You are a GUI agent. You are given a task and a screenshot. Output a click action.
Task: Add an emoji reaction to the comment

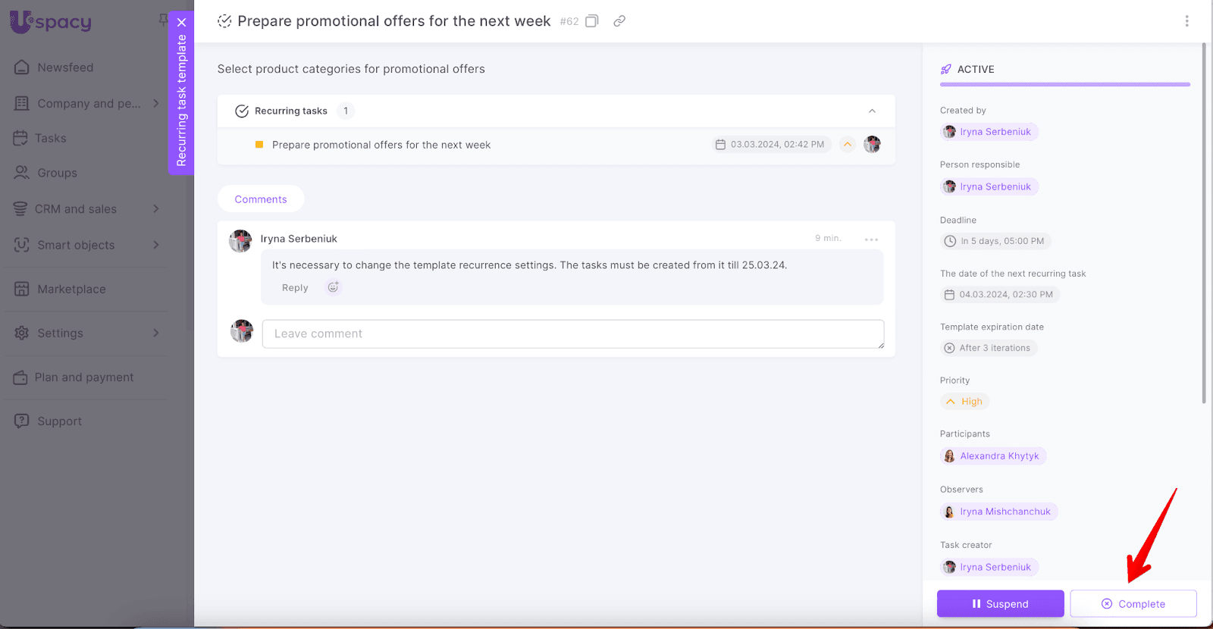point(333,287)
